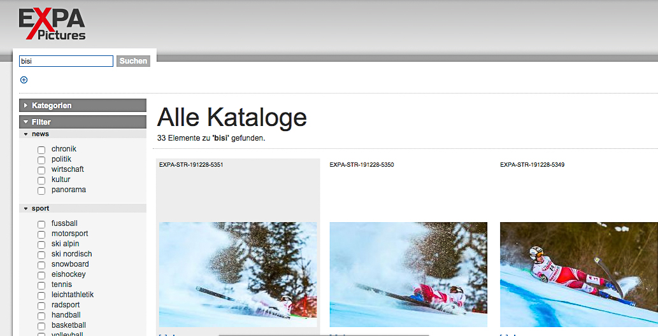Viewport: 658px width, 336px height.
Task: Expand the Kategorien panel
Action: point(83,105)
